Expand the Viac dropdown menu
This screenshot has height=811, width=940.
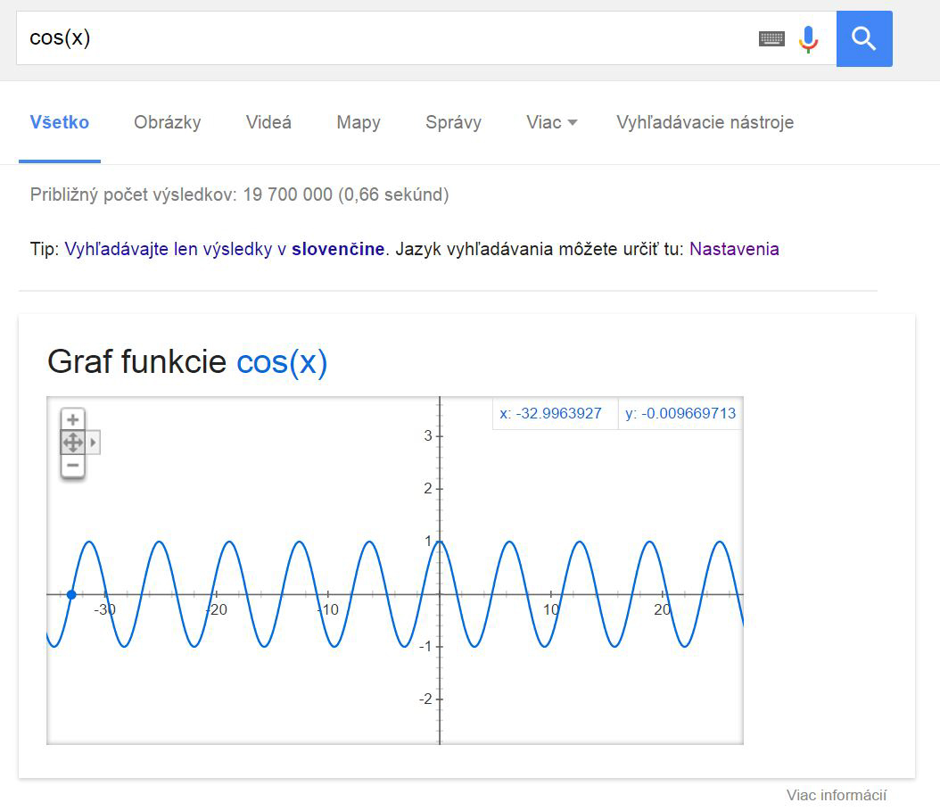pos(551,122)
